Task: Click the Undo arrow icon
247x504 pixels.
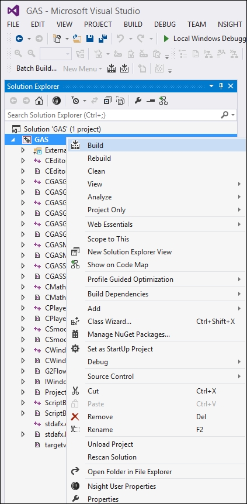Action: tap(120, 39)
